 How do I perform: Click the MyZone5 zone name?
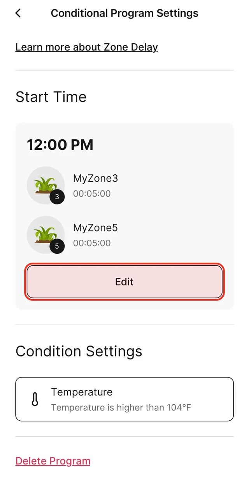point(95,228)
